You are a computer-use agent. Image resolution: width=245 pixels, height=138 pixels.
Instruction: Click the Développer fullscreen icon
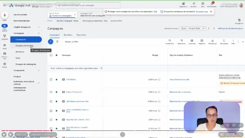click(x=224, y=40)
